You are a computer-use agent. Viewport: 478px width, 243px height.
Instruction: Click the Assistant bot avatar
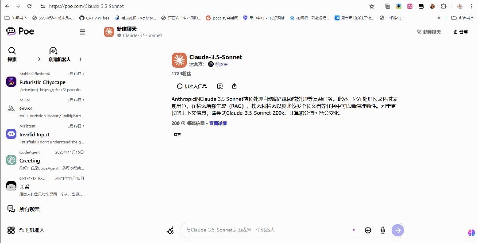(11, 134)
